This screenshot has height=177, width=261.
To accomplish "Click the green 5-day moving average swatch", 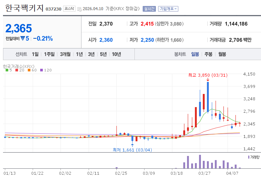I will (x=7, y=70).
